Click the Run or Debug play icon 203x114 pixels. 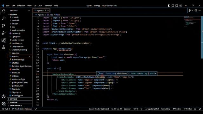(190, 10)
